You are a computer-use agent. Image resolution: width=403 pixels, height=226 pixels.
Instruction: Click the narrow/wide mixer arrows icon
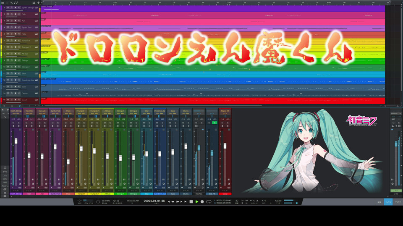[5, 172]
